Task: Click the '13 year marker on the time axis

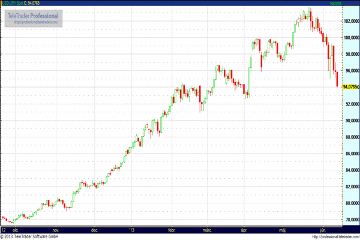Action: pyautogui.click(x=132, y=229)
